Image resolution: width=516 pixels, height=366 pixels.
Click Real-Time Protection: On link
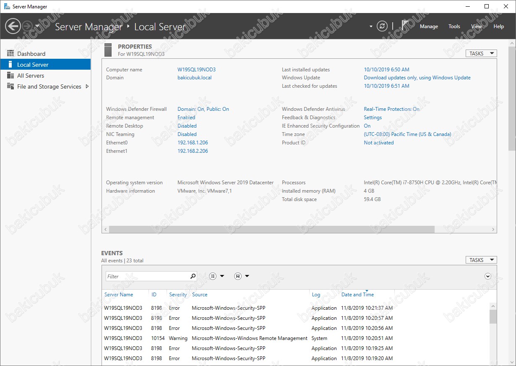pos(391,109)
